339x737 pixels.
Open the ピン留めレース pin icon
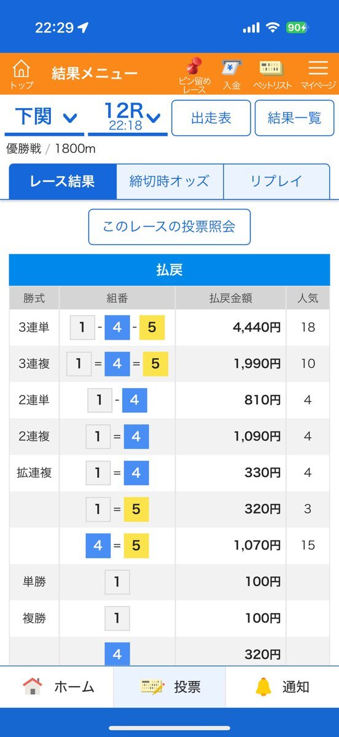[194, 67]
